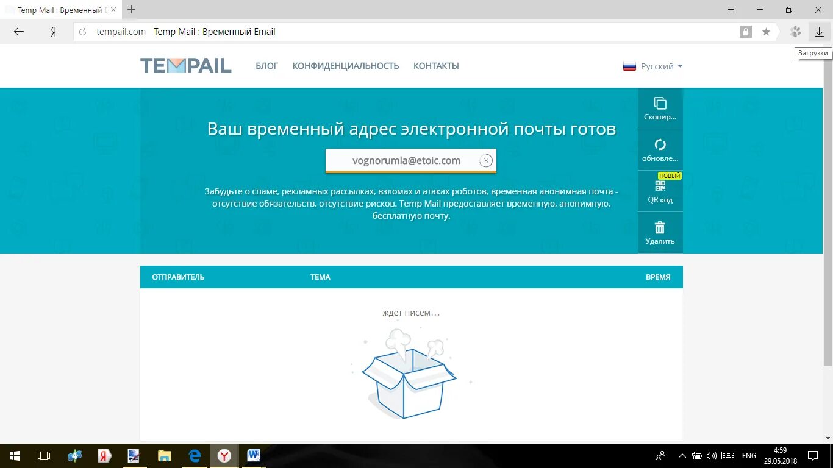This screenshot has width=833, height=468.
Task: Open the КОНТАКТЫ page
Action: click(x=436, y=66)
